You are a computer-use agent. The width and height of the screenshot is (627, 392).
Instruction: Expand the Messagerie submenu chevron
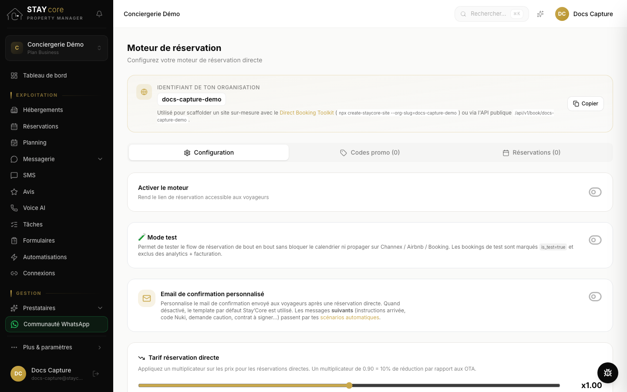coord(100,159)
